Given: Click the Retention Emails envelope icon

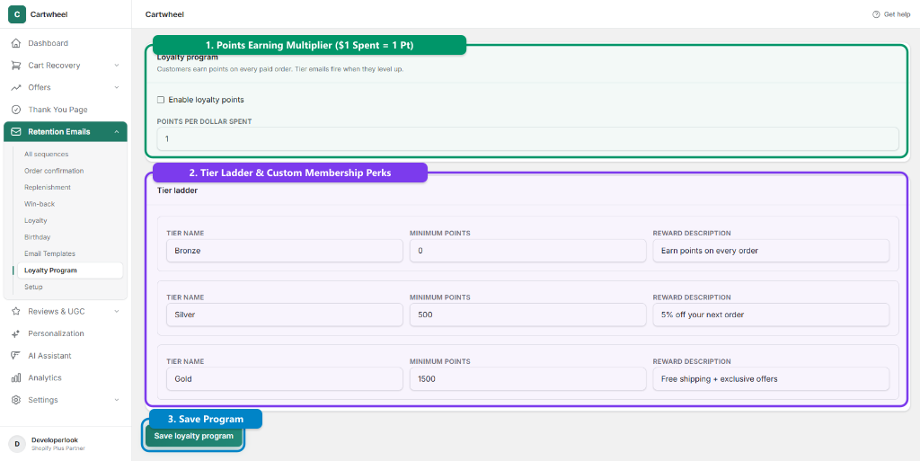Looking at the screenshot, I should 16,132.
